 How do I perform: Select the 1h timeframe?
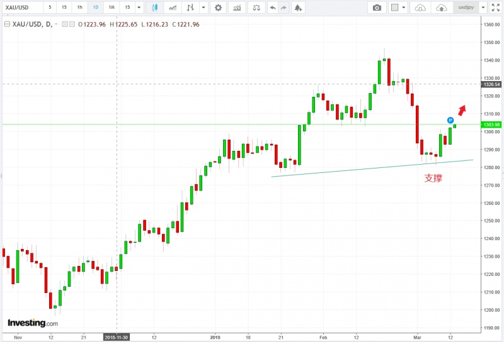click(79, 8)
